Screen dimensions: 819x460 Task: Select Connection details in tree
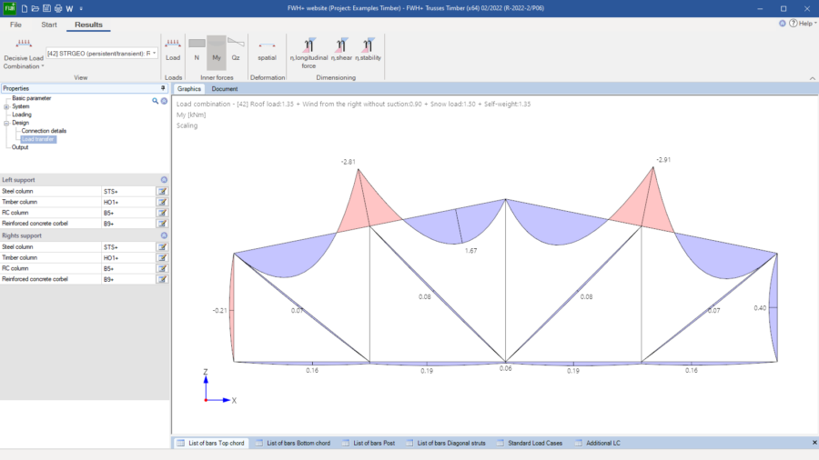44,131
